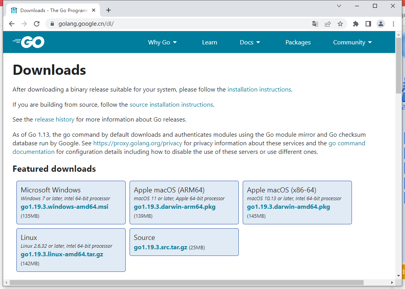Viewport: 405px width, 289px height.
Task: Open the translate page icon
Action: pos(315,24)
